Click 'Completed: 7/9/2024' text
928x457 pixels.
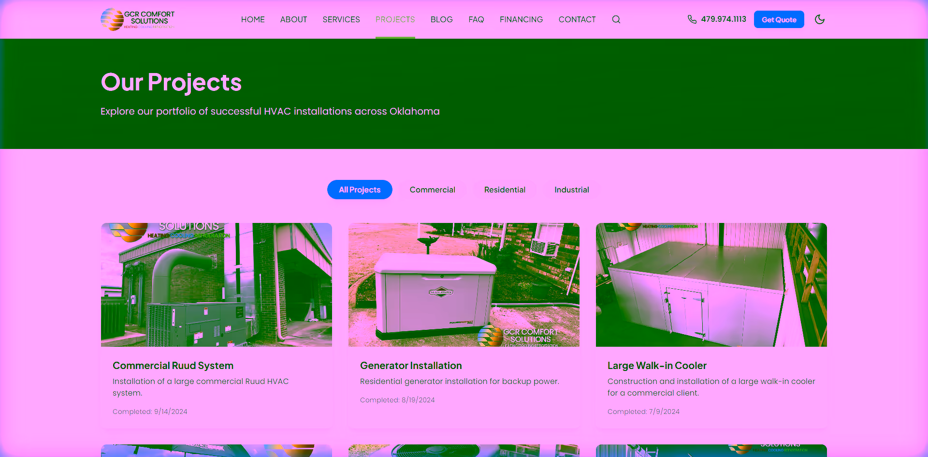(643, 412)
